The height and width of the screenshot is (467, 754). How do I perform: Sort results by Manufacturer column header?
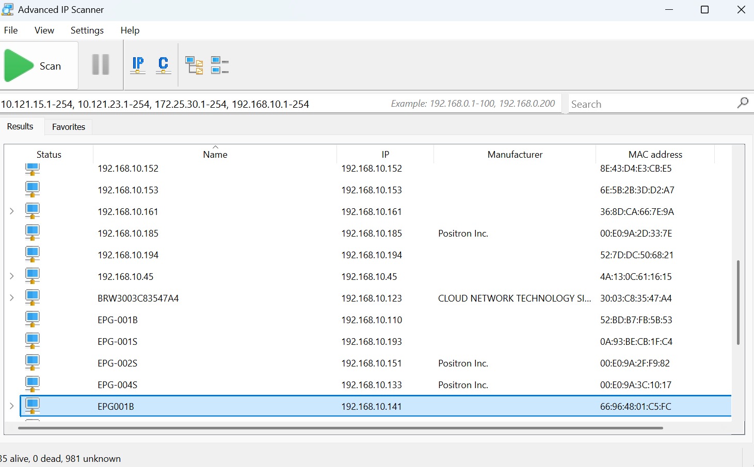pos(515,155)
